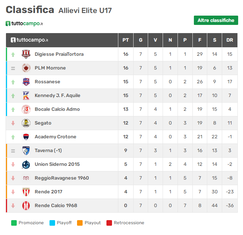This screenshot has height=235, width=243.
Task: Open the Rende 2017 team link
Action: [x=48, y=192]
